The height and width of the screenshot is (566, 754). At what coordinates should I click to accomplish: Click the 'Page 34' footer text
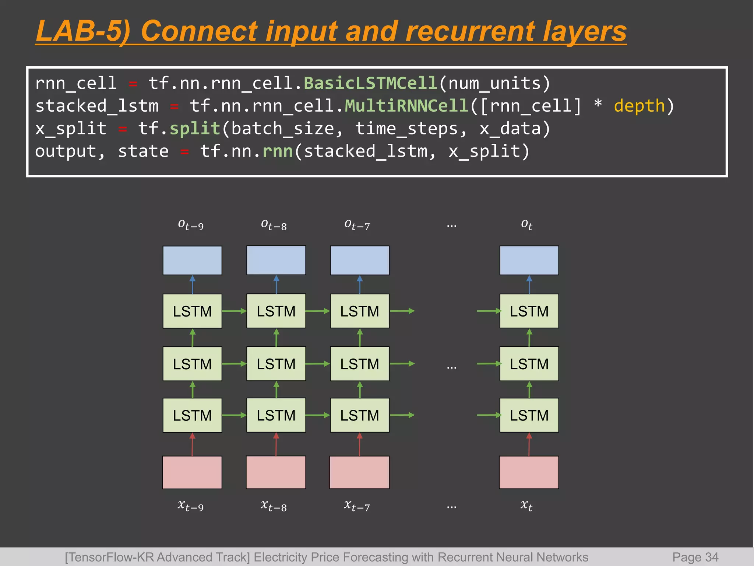coord(695,557)
